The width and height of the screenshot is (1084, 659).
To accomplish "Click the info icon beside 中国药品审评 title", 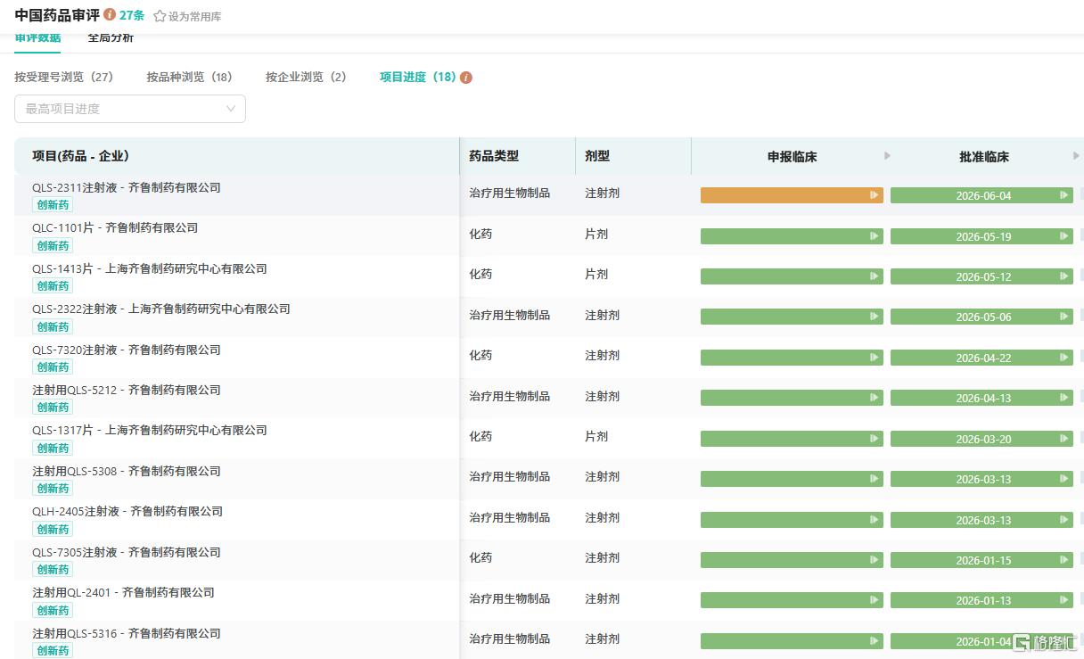I will [x=110, y=15].
